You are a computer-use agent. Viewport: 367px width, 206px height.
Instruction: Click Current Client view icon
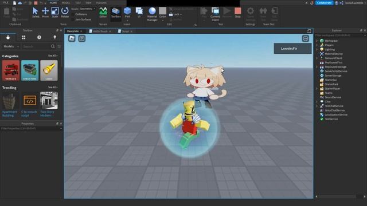[x=216, y=14]
